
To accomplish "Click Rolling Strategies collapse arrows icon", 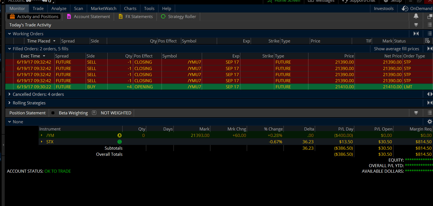I will tap(430, 103).
